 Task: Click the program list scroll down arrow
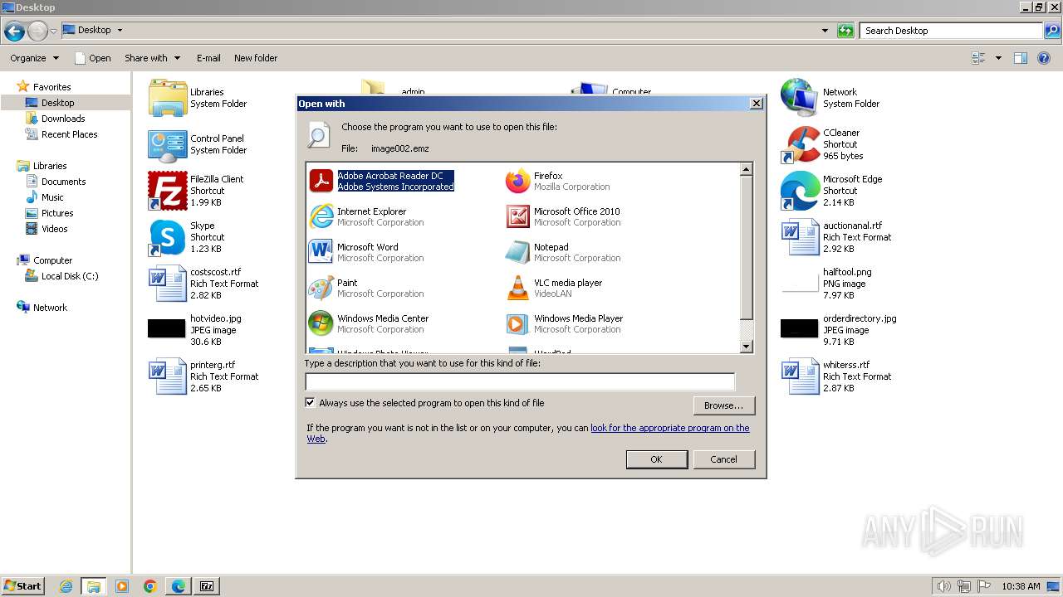pos(746,347)
